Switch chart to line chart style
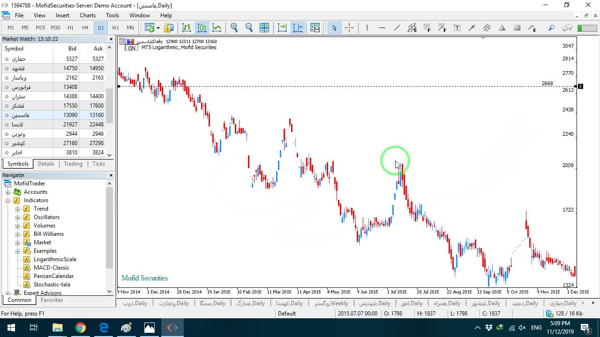600x337 pixels. point(217,28)
